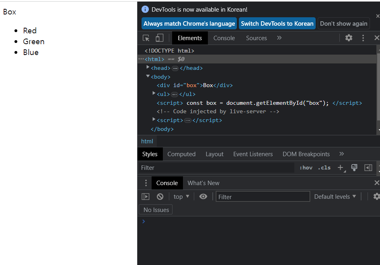The width and height of the screenshot is (380, 265).
Task: Dismiss the Korean language info banner
Action: 378,16
